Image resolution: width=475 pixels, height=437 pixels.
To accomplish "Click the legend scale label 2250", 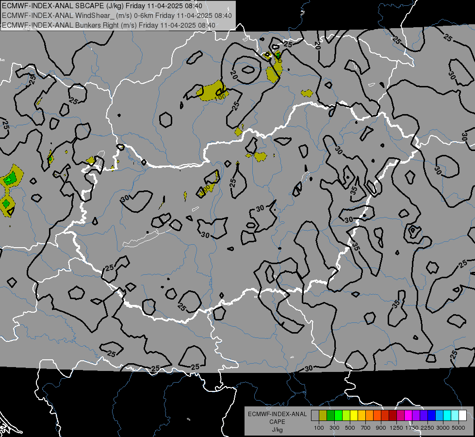I will pyautogui.click(x=427, y=428).
